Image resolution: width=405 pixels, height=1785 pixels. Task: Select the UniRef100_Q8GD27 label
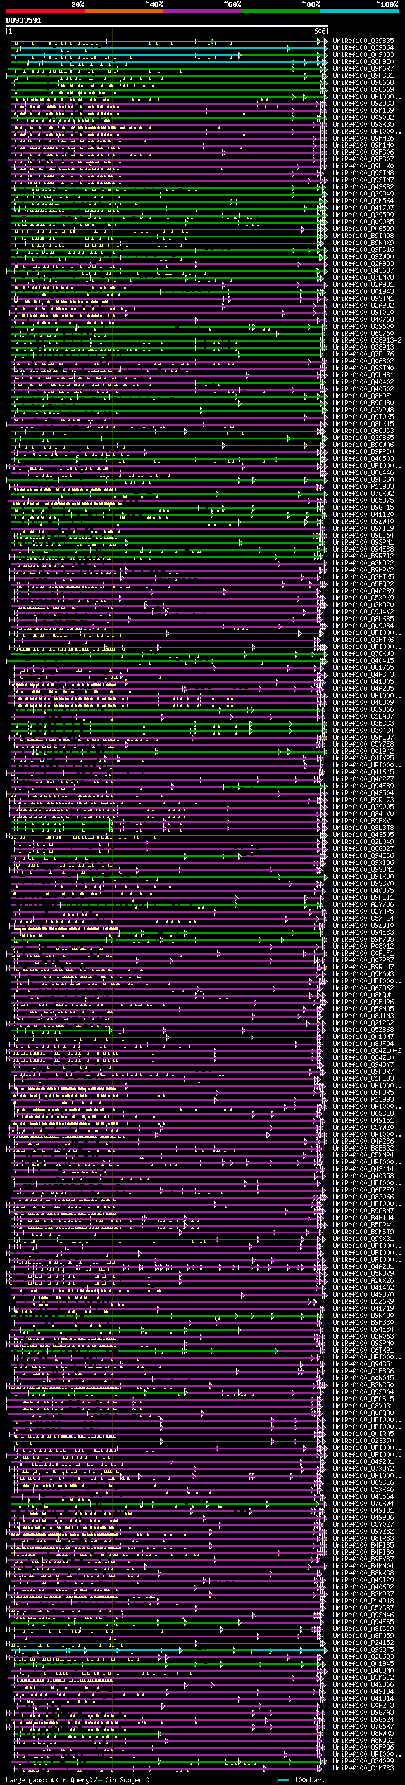[x=363, y=849]
